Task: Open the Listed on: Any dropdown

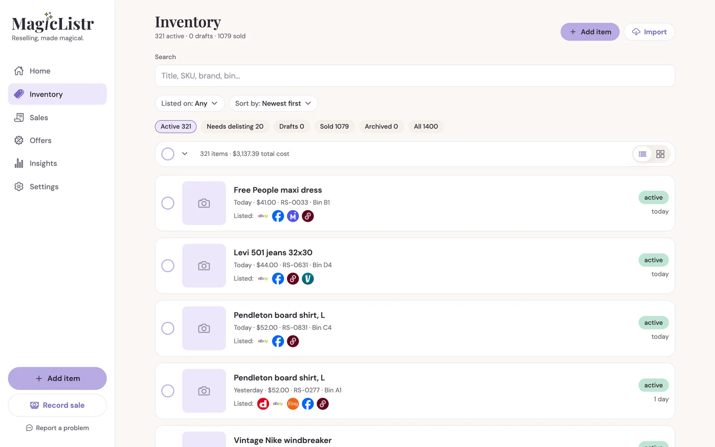Action: click(x=189, y=104)
